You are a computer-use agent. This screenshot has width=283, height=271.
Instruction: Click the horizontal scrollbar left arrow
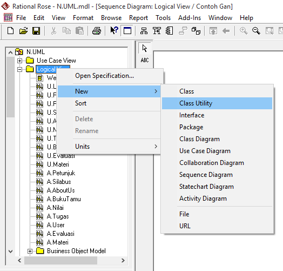(19, 261)
